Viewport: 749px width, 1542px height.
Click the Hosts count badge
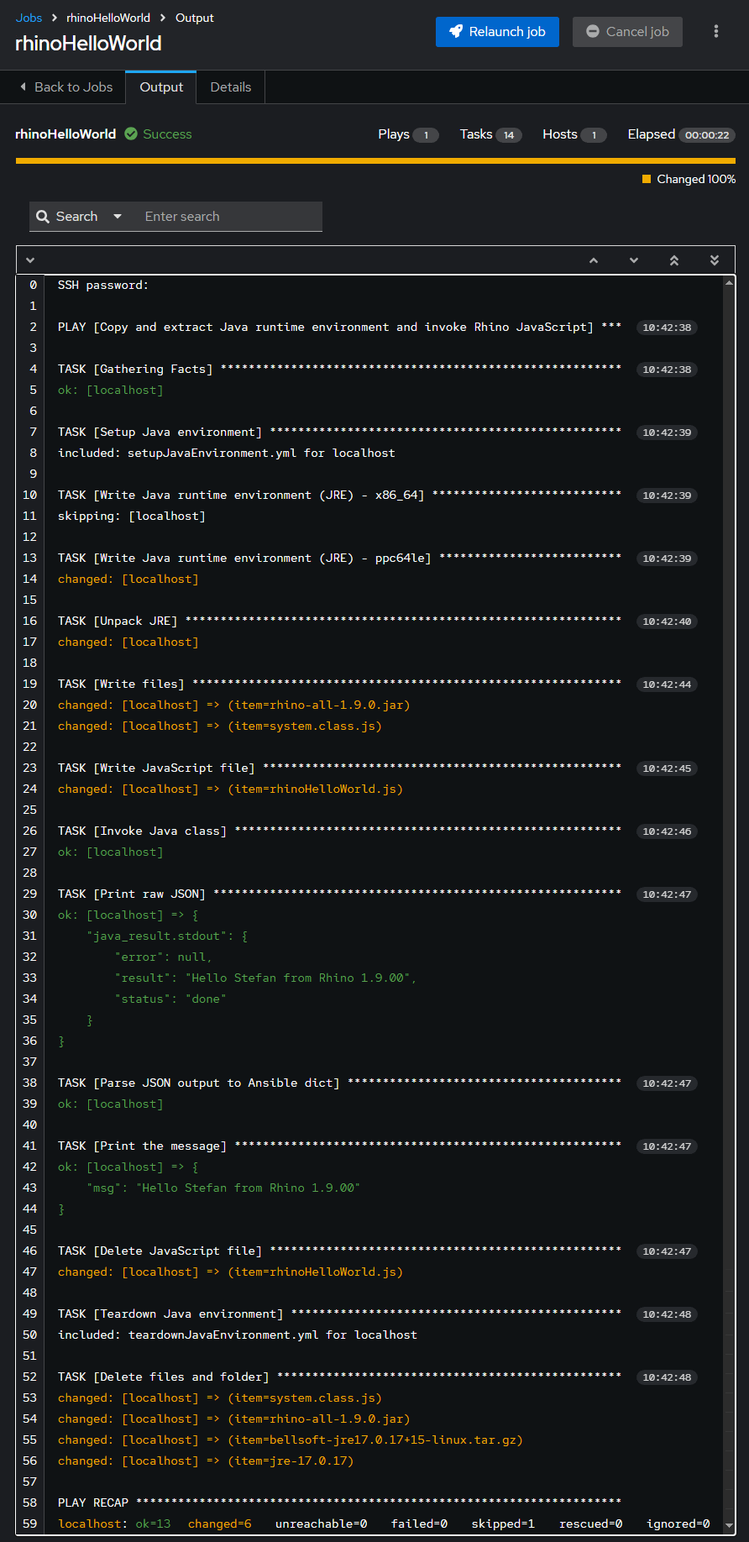tap(594, 135)
